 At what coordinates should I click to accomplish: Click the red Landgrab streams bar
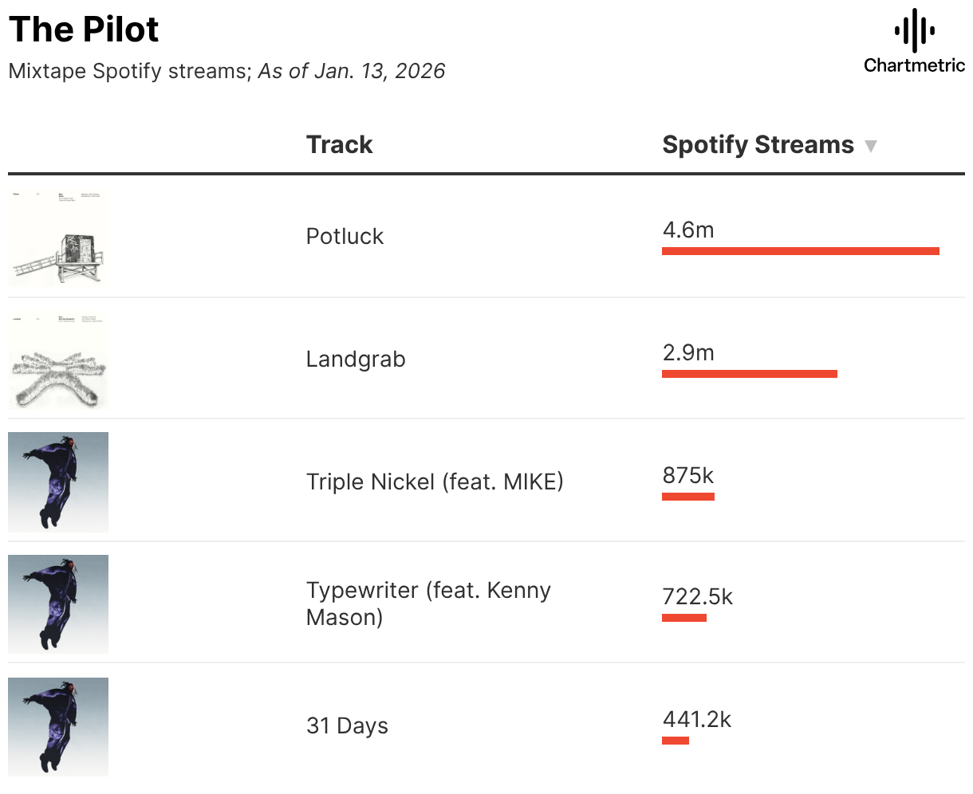point(749,374)
